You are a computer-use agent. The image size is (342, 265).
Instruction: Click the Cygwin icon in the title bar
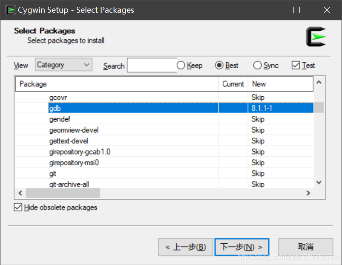tap(11, 10)
